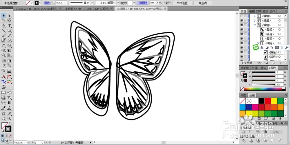
Task: Select the Zoom magnifier tool
Action: [x=9, y=118]
